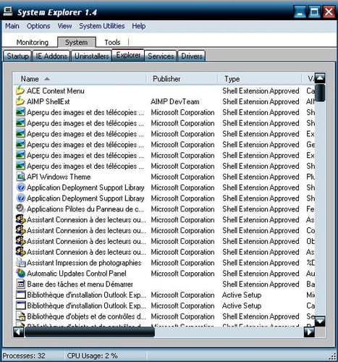338x362 pixels.
Task: Open the Services sub-tab
Action: [161, 56]
